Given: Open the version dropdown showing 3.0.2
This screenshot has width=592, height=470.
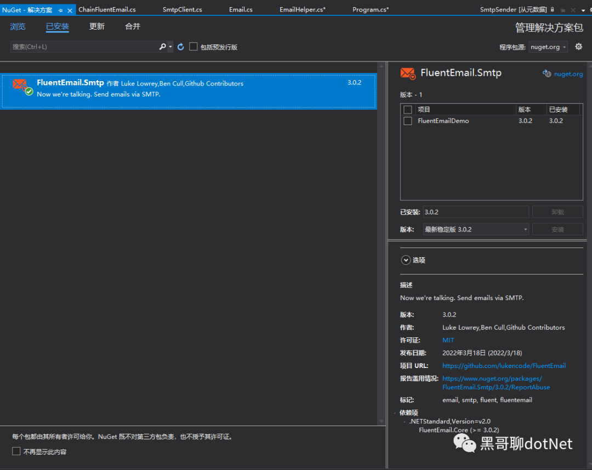Looking at the screenshot, I should click(476, 229).
